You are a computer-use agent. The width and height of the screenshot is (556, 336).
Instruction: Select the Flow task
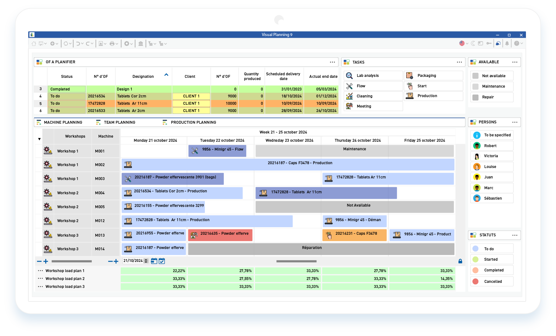click(x=373, y=86)
